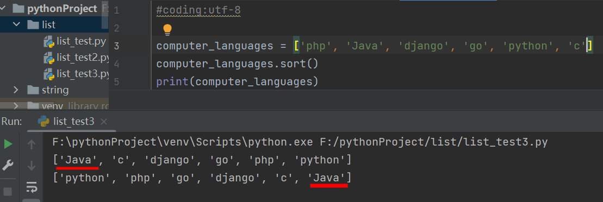Click the list_test3.py path in console output
This screenshot has height=202, width=603.
[433, 142]
